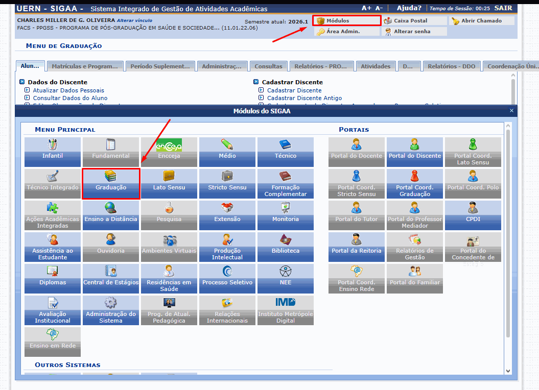Open the Infantil module
The height and width of the screenshot is (390, 539).
53,152
